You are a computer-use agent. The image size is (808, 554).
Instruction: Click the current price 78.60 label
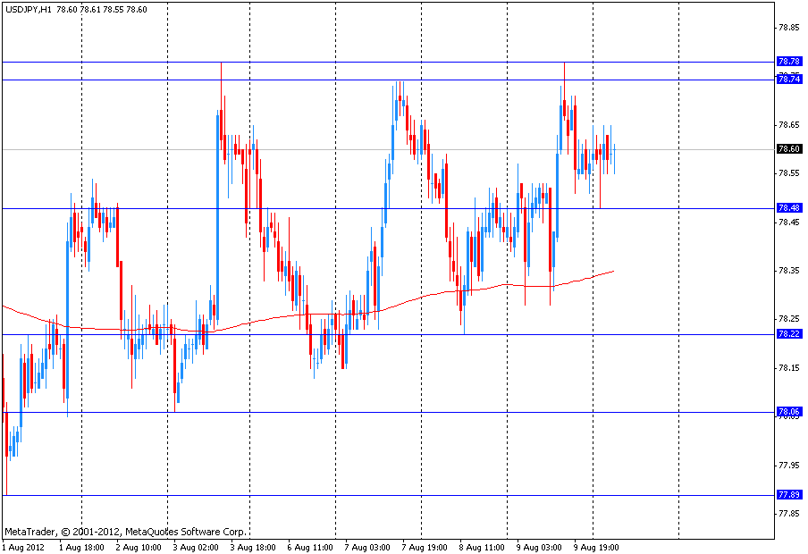click(788, 149)
